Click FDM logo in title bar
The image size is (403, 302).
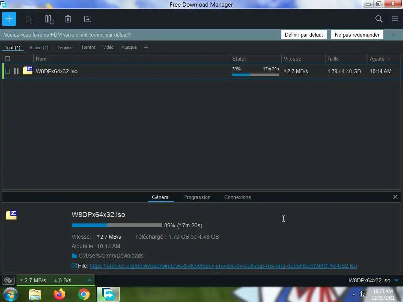click(3, 4)
